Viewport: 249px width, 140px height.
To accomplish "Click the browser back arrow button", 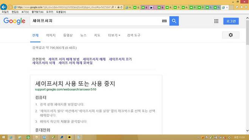I will tap(4, 7).
